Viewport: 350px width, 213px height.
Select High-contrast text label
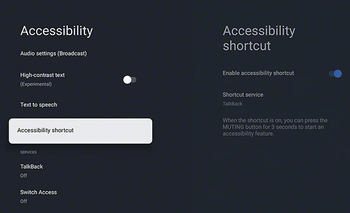coord(43,75)
